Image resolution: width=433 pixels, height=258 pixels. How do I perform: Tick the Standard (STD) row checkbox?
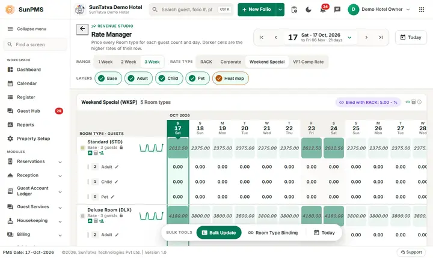coord(82,148)
